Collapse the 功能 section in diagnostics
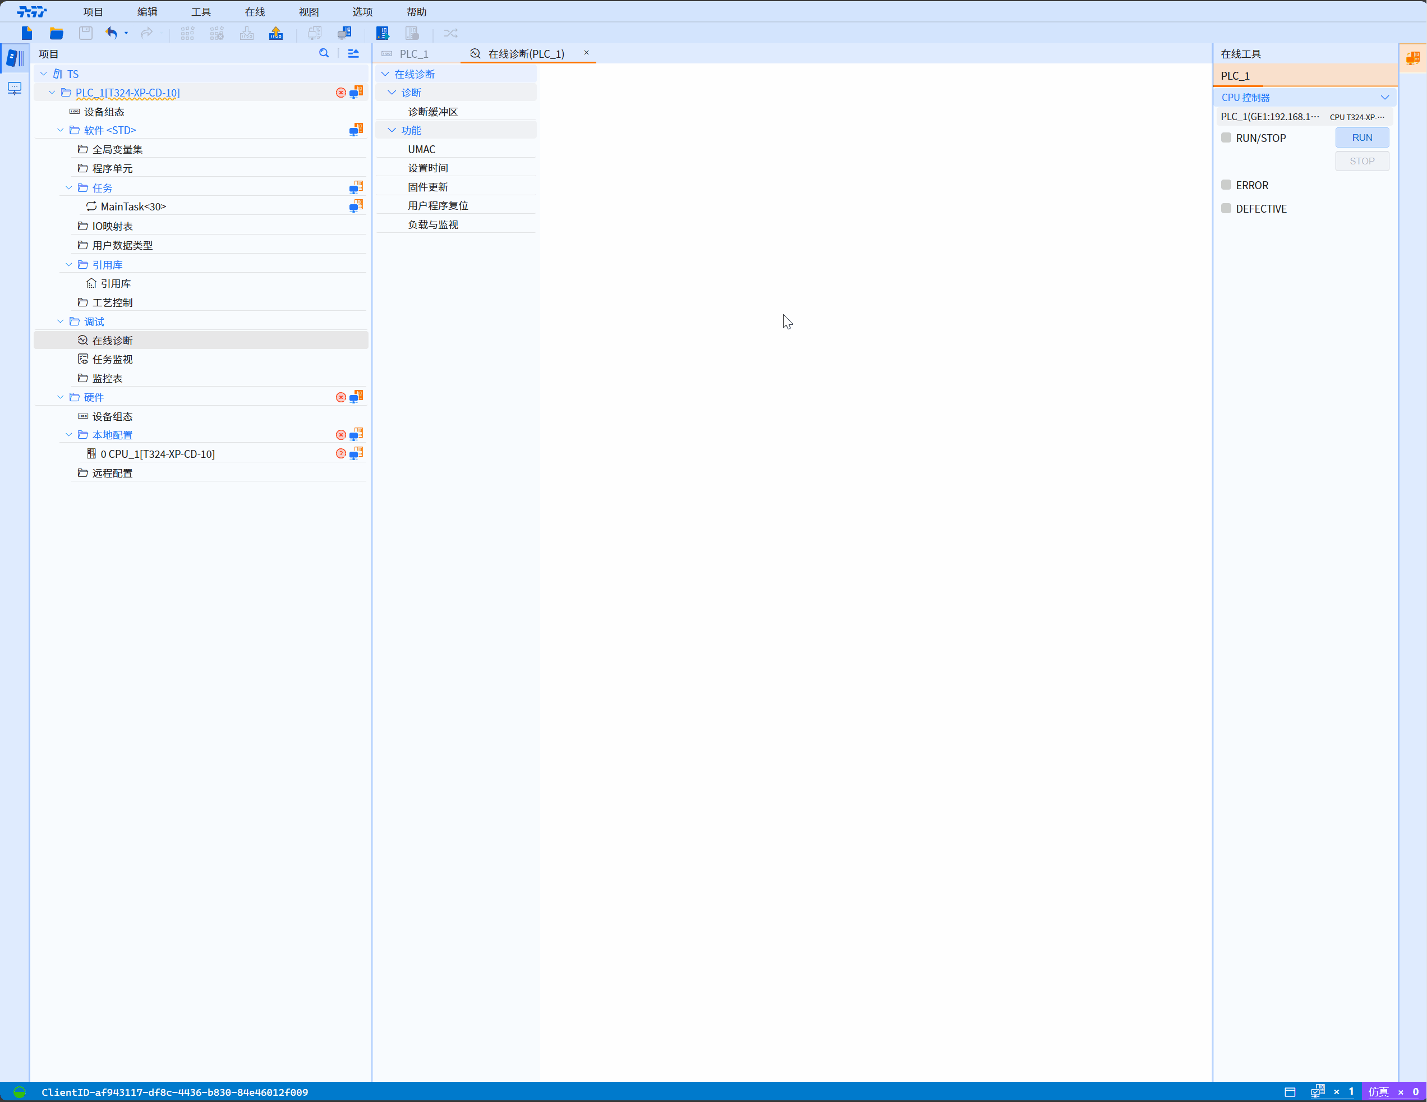Viewport: 1427px width, 1102px height. [392, 130]
